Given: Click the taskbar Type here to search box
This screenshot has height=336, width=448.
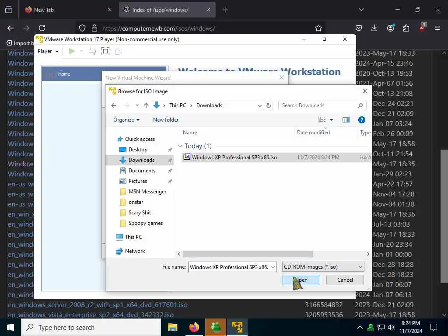Looking at the screenshot, I should [x=91, y=327].
